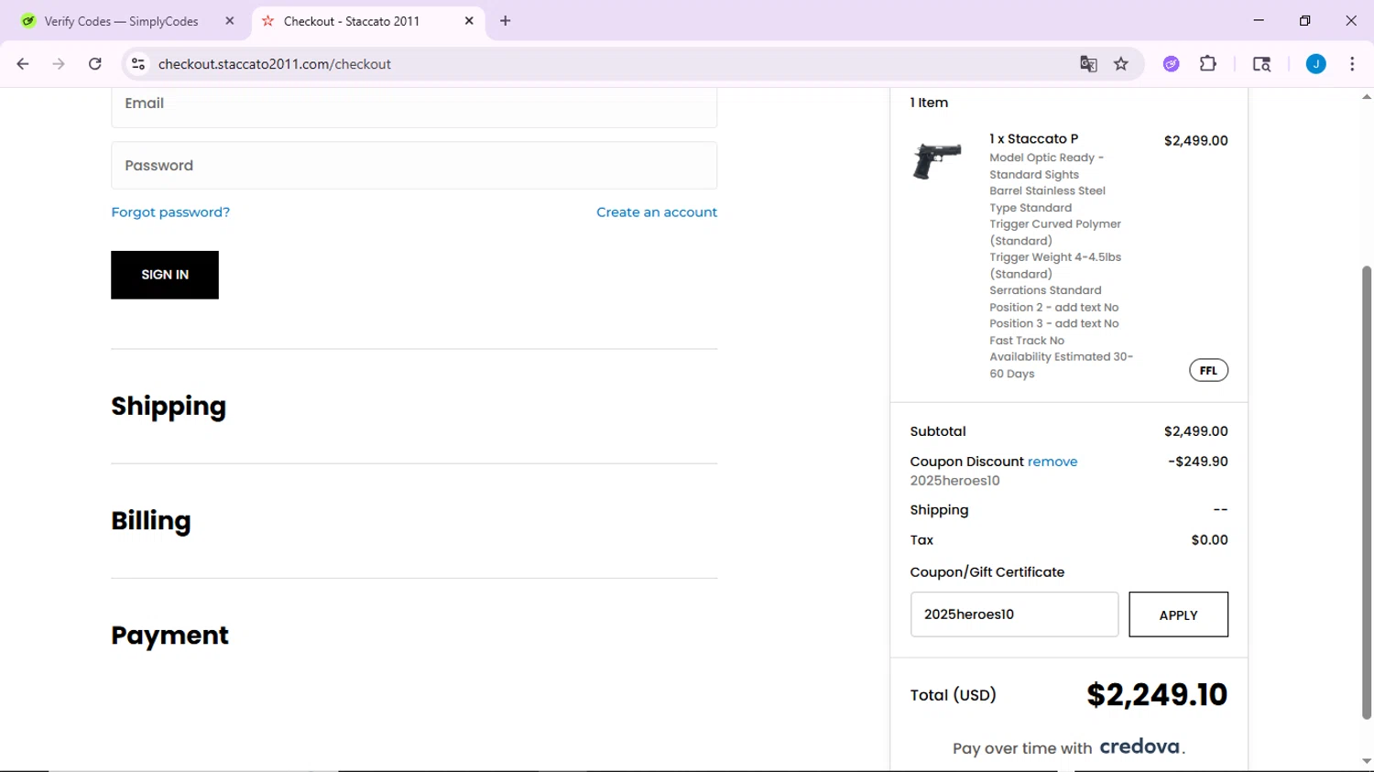Click the -$249.90 discount amount

point(1198,462)
